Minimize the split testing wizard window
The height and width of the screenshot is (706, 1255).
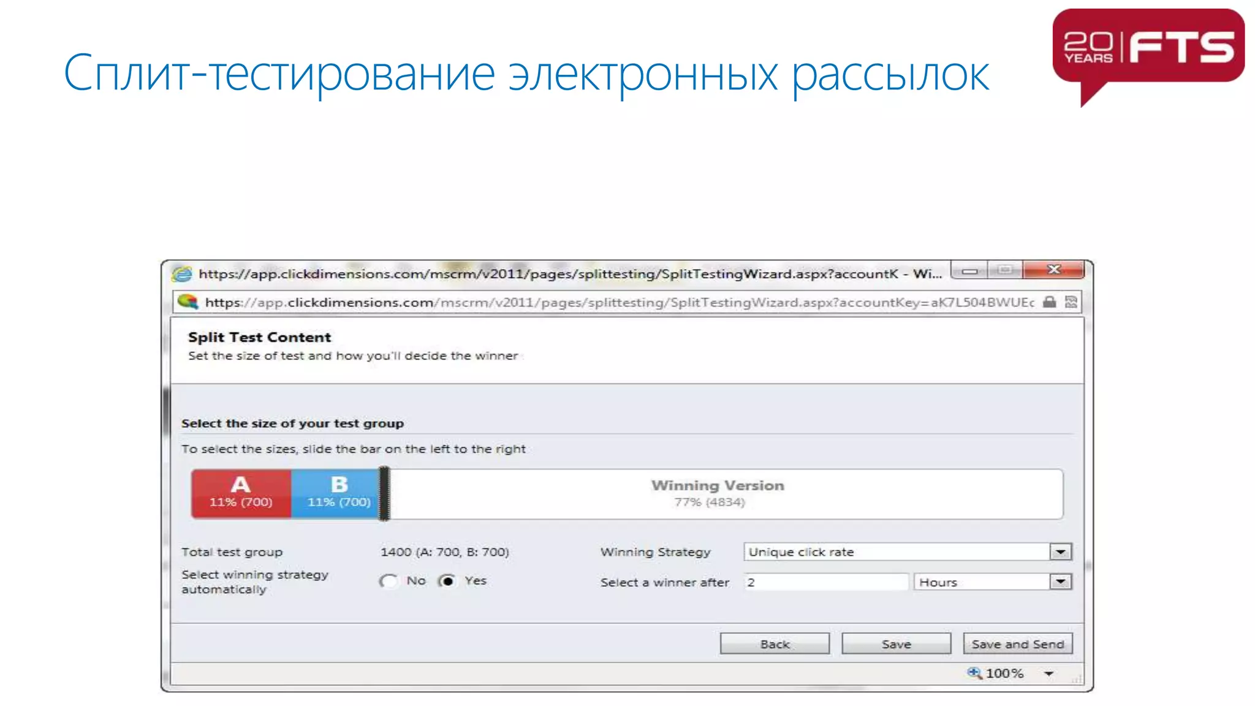pos(969,270)
